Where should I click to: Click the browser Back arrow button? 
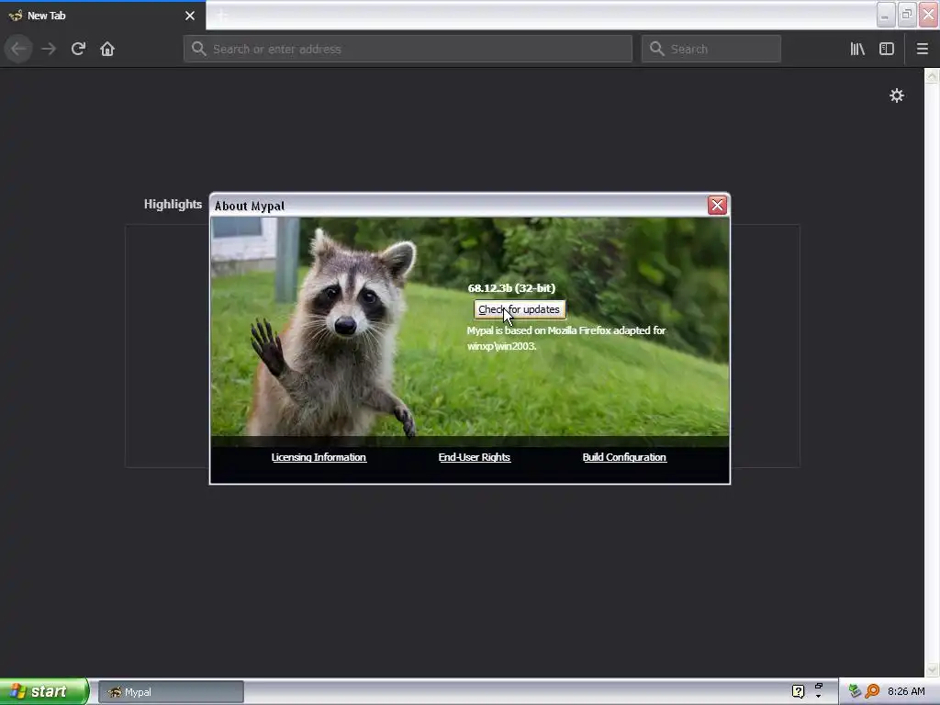tap(18, 49)
